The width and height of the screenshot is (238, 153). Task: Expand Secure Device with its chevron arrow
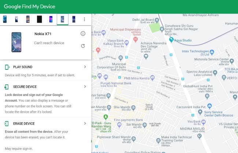pyautogui.click(x=85, y=87)
